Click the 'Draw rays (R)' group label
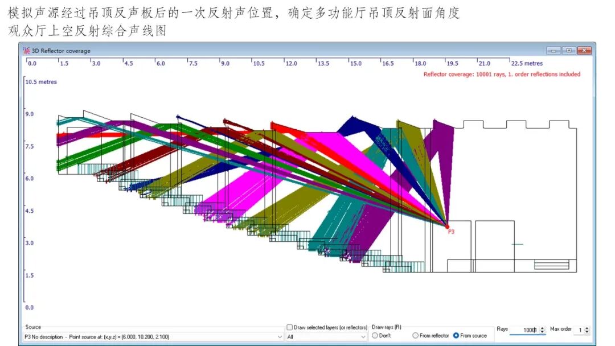 (x=386, y=327)
